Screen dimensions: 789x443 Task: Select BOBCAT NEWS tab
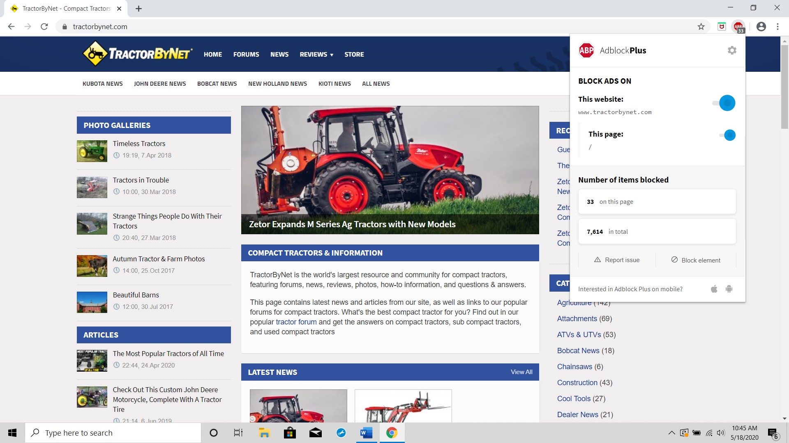coord(217,84)
